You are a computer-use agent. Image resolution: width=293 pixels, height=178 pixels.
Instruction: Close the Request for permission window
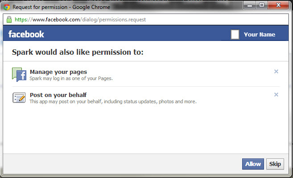(278, 5)
